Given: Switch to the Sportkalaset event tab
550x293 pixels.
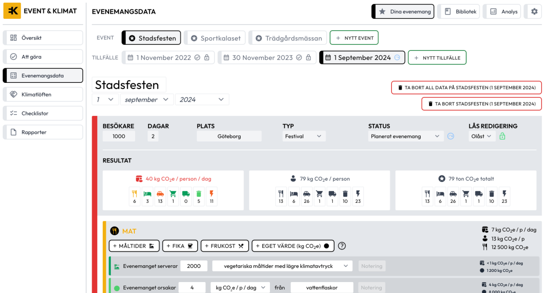Looking at the screenshot, I should (215, 38).
